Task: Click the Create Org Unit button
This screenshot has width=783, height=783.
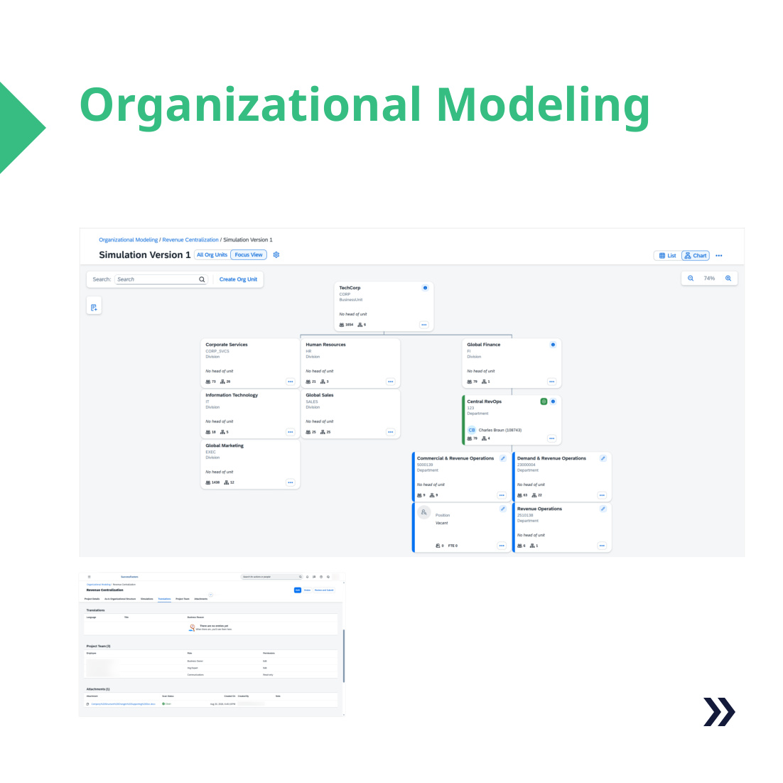Action: click(x=238, y=280)
